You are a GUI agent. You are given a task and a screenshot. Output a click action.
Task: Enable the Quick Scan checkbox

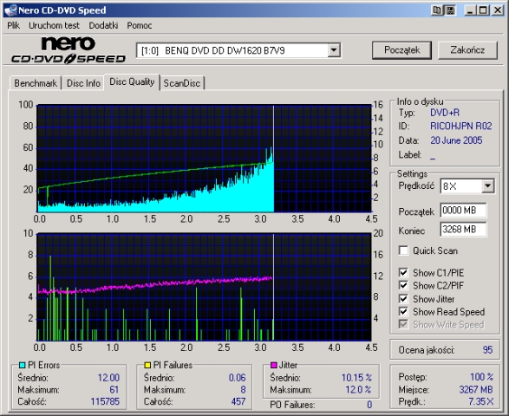tap(403, 250)
